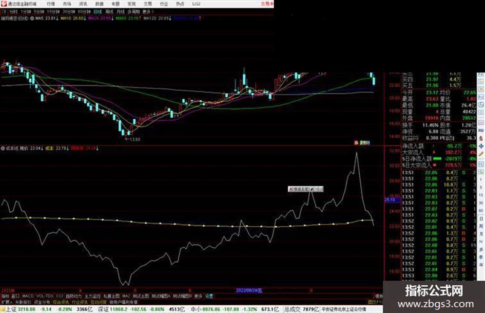Select the MA2 indicator tab
This screenshot has width=485, height=313.
126,296
